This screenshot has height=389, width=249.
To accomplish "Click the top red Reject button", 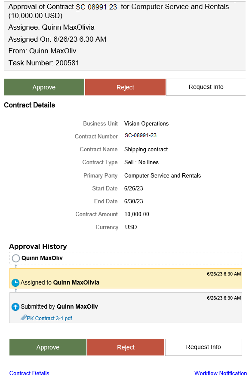I will pyautogui.click(x=125, y=87).
